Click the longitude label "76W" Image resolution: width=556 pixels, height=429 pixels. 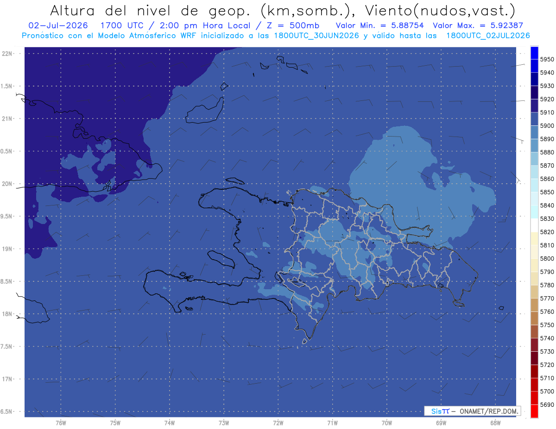[x=61, y=423]
